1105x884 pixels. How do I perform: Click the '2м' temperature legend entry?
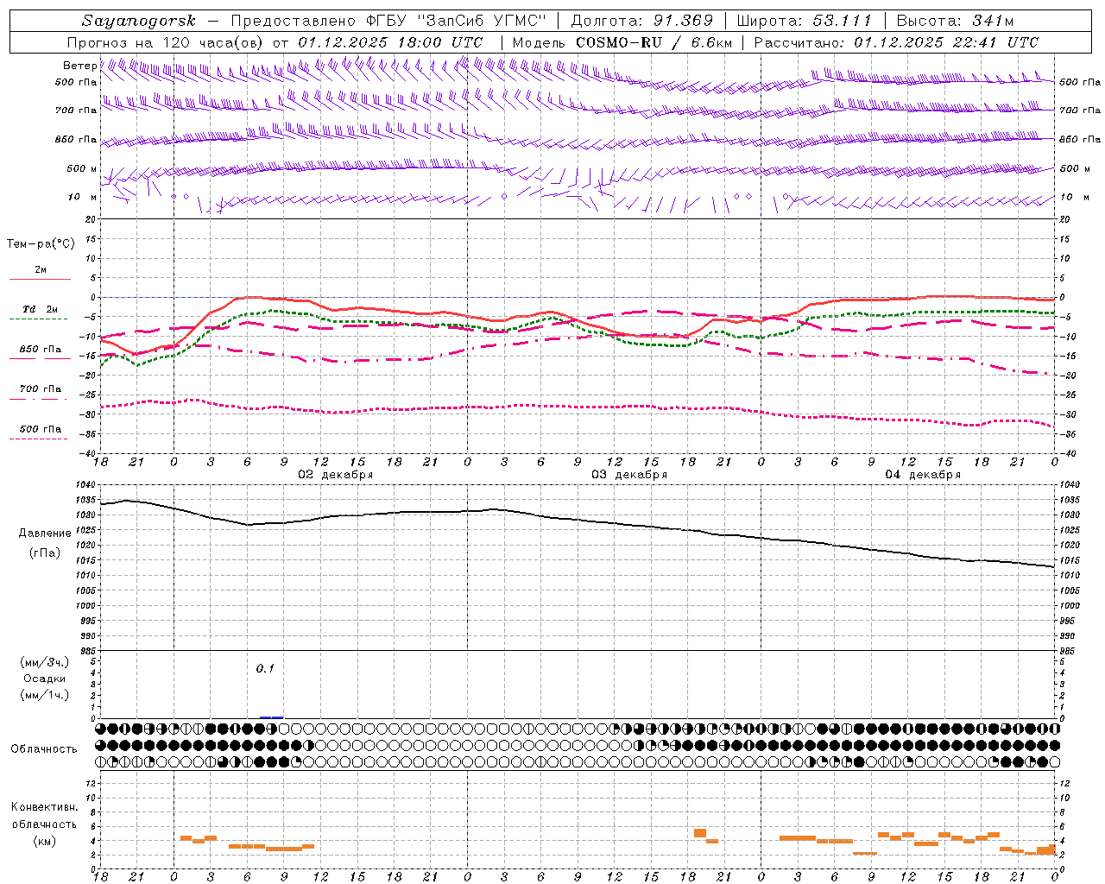pyautogui.click(x=41, y=270)
